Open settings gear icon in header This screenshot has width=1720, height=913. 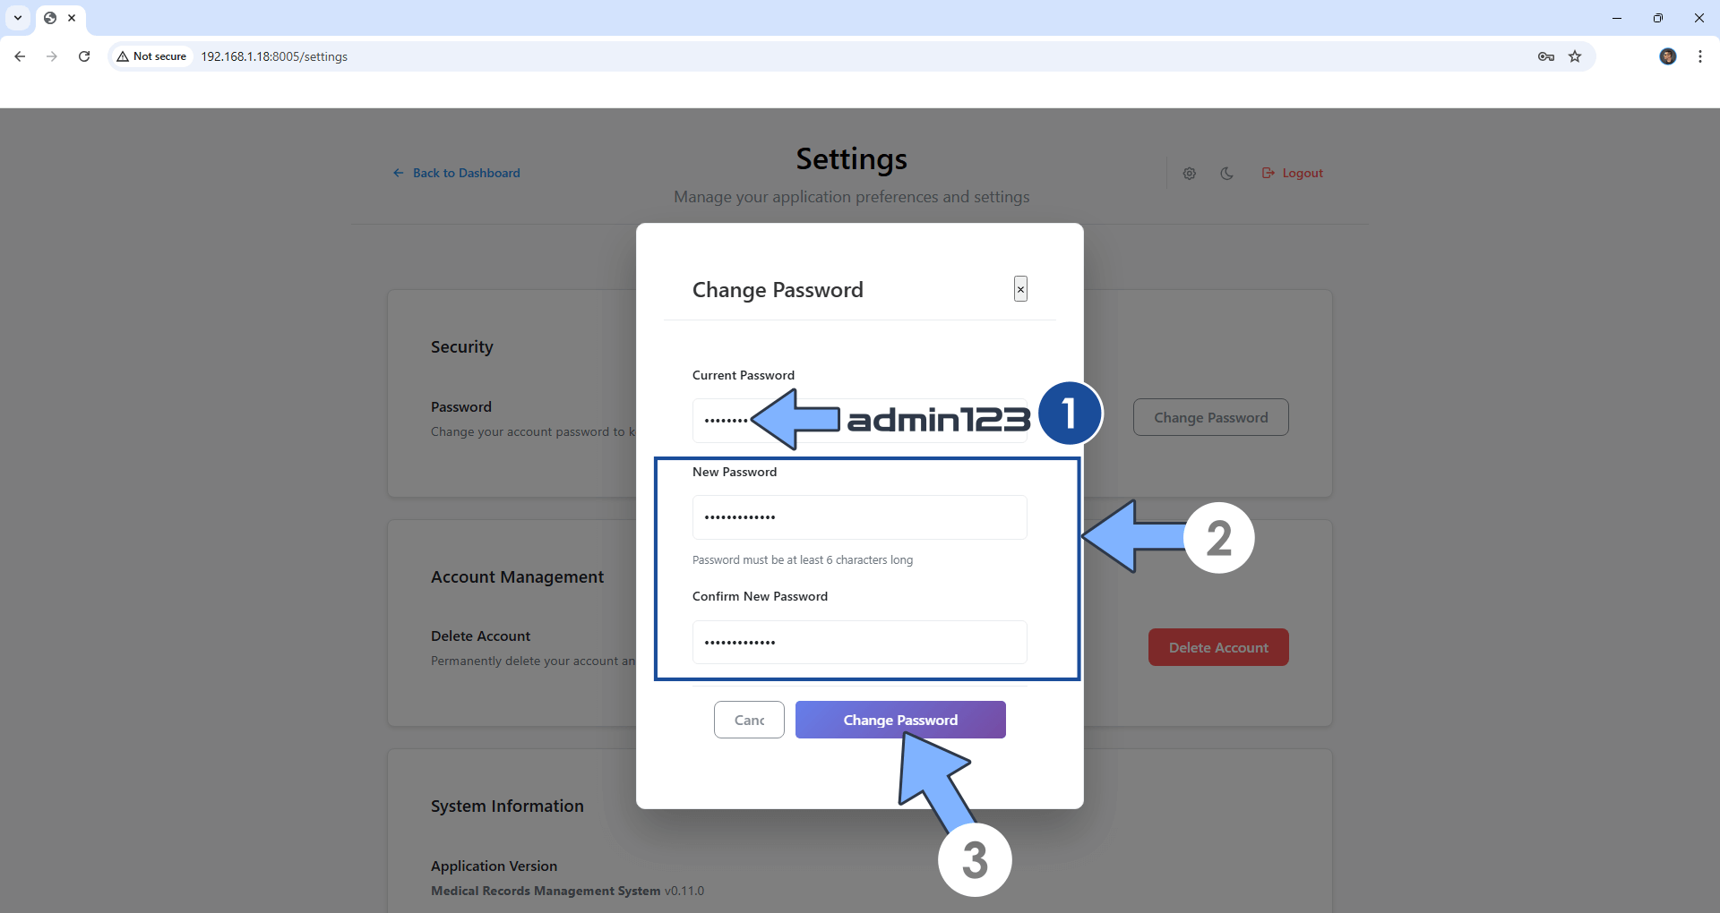click(x=1190, y=174)
